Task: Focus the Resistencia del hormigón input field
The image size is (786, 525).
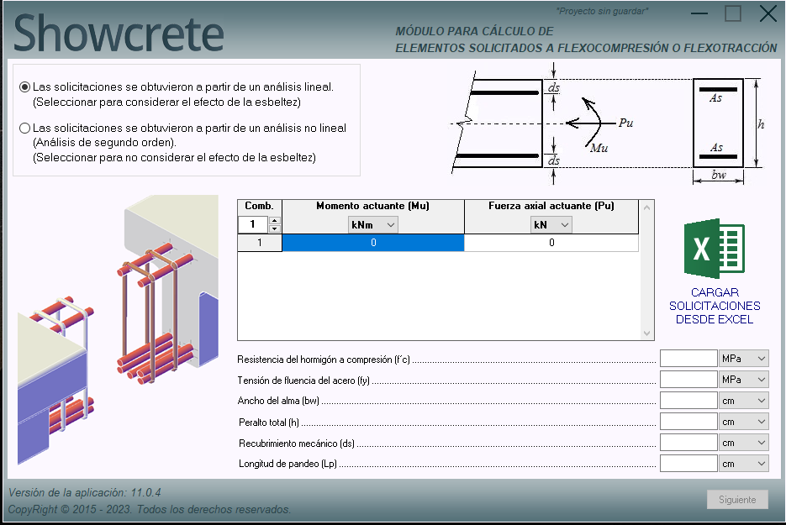Action: 688,359
